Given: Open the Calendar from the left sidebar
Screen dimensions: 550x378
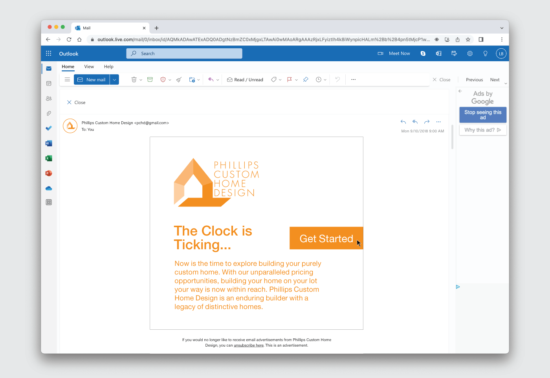Looking at the screenshot, I should [x=49, y=84].
